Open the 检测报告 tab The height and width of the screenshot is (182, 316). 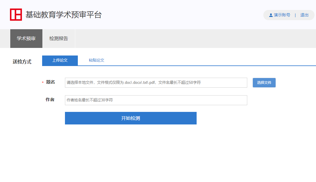click(x=59, y=39)
